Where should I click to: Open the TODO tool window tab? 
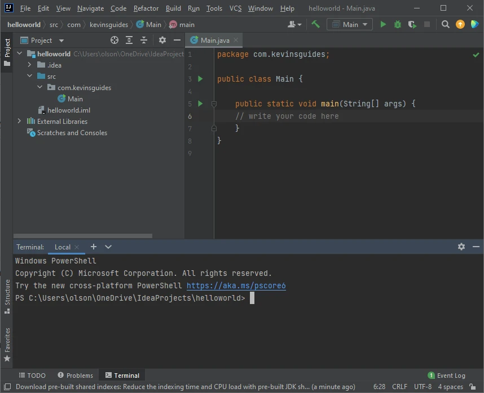32,376
